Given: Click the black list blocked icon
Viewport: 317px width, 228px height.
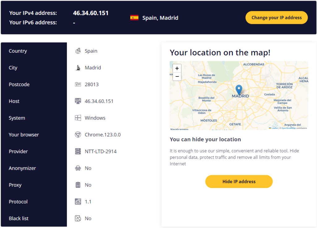Looking at the screenshot, I should 78,218.
